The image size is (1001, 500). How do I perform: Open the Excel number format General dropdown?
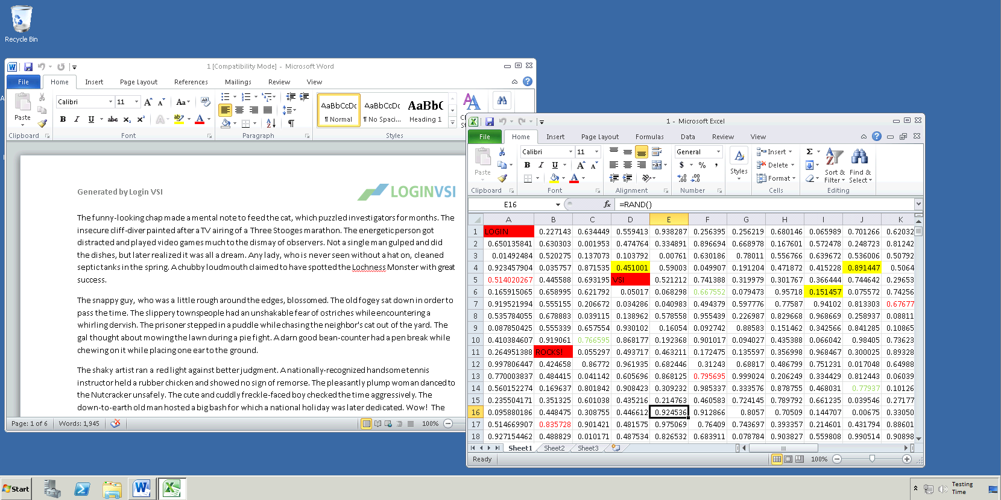pyautogui.click(x=718, y=152)
